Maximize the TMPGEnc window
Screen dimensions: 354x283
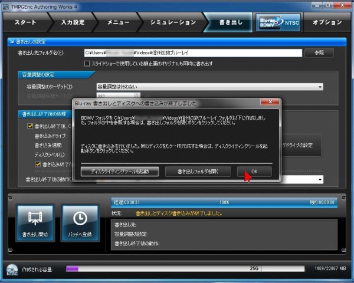tap(327, 5)
